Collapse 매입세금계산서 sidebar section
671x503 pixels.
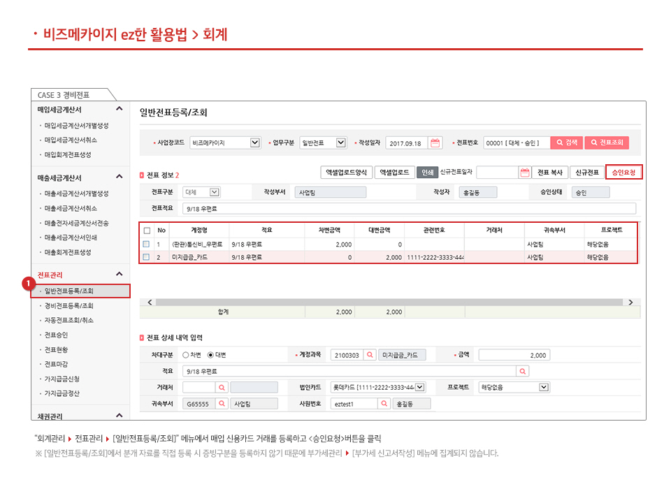click(x=120, y=109)
